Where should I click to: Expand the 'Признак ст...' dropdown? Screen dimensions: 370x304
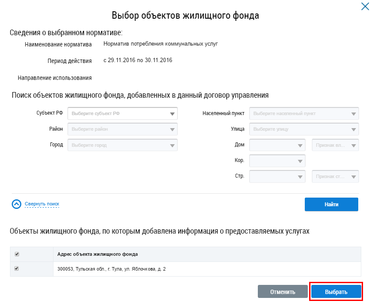pos(335,176)
